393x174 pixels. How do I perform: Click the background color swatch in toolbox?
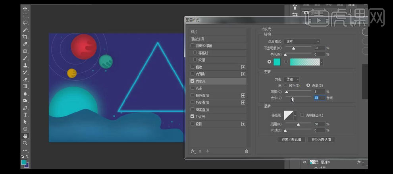tap(27, 165)
